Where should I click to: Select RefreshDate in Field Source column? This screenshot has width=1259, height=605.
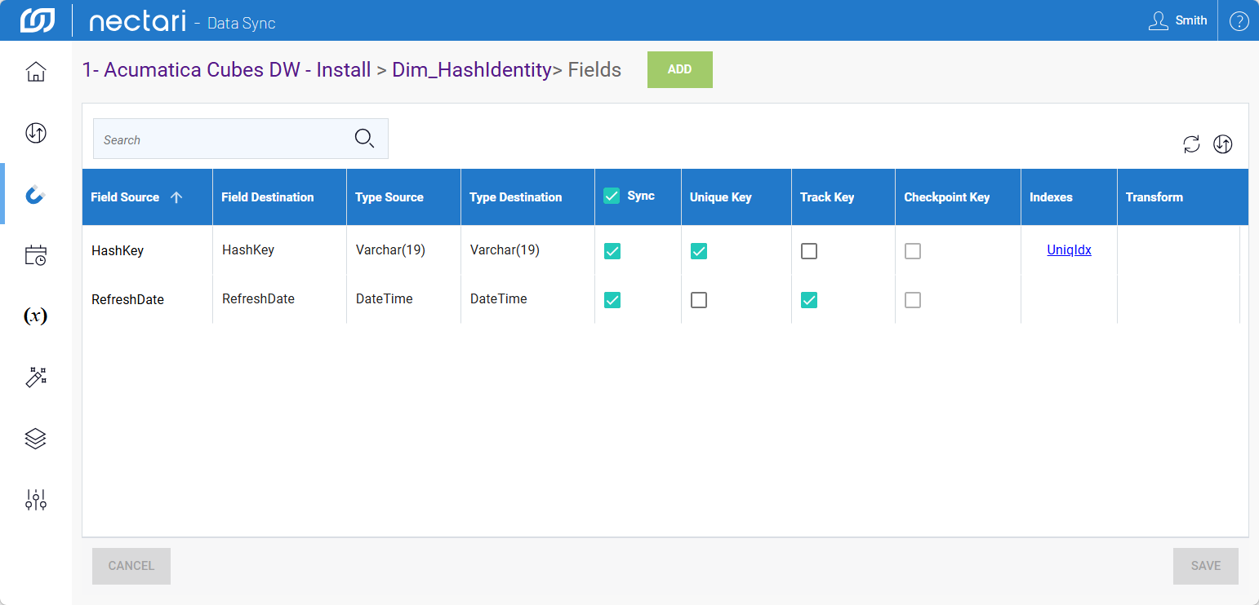point(128,300)
